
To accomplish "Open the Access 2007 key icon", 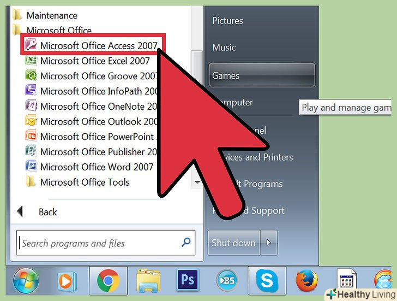I will pos(31,45).
